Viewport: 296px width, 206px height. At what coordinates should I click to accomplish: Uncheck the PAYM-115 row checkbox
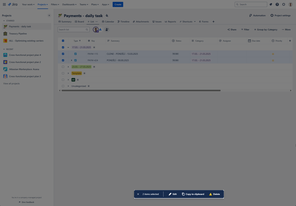click(x=63, y=54)
